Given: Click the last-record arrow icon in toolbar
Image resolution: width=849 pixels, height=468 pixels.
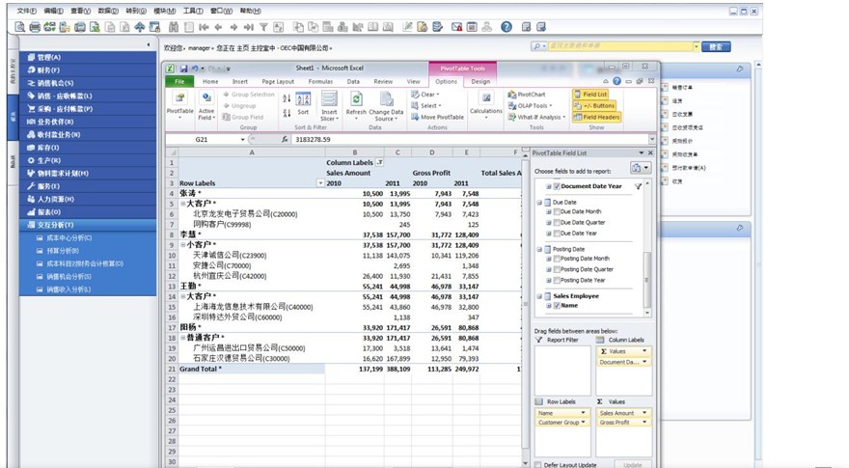Looking at the screenshot, I should point(249,27).
